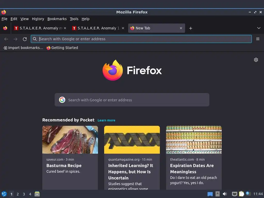Switch to workspace 4 in taskbar
This screenshot has width=264, height=198.
(x=30, y=194)
